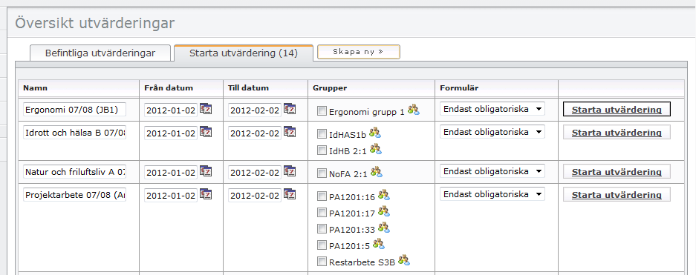Select the Starta utvärdering (14) tab
The height and width of the screenshot is (275, 696).
pyautogui.click(x=243, y=53)
